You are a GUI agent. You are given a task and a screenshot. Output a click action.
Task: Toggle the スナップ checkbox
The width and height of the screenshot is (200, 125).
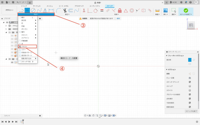tap(190, 86)
